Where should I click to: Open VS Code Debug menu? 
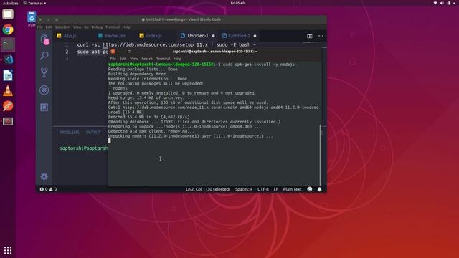coord(97,27)
